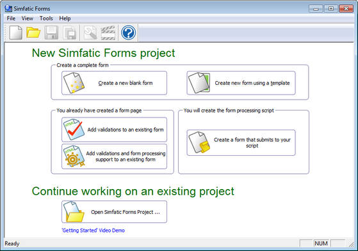
Task: Open the Tools menu
Action: pyautogui.click(x=46, y=19)
